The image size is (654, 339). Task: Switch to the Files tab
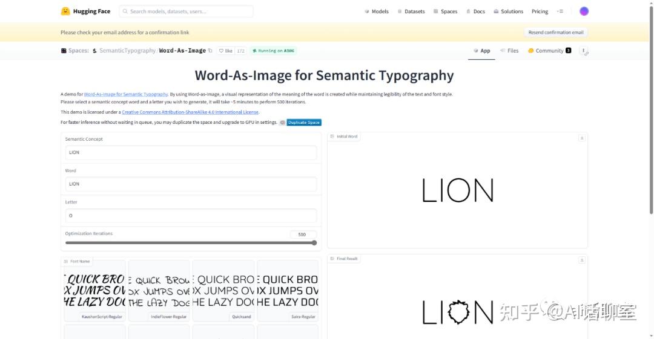(x=509, y=51)
